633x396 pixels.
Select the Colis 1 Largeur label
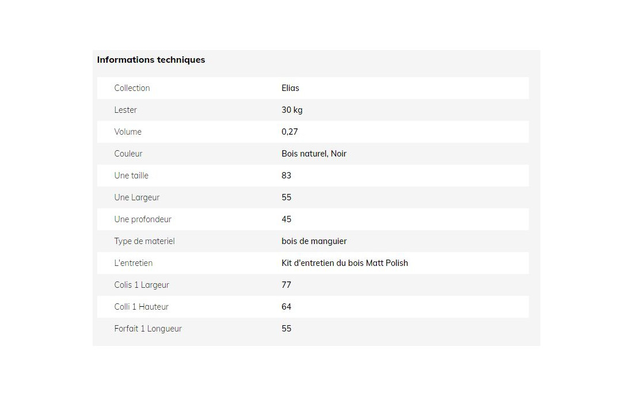tap(142, 284)
